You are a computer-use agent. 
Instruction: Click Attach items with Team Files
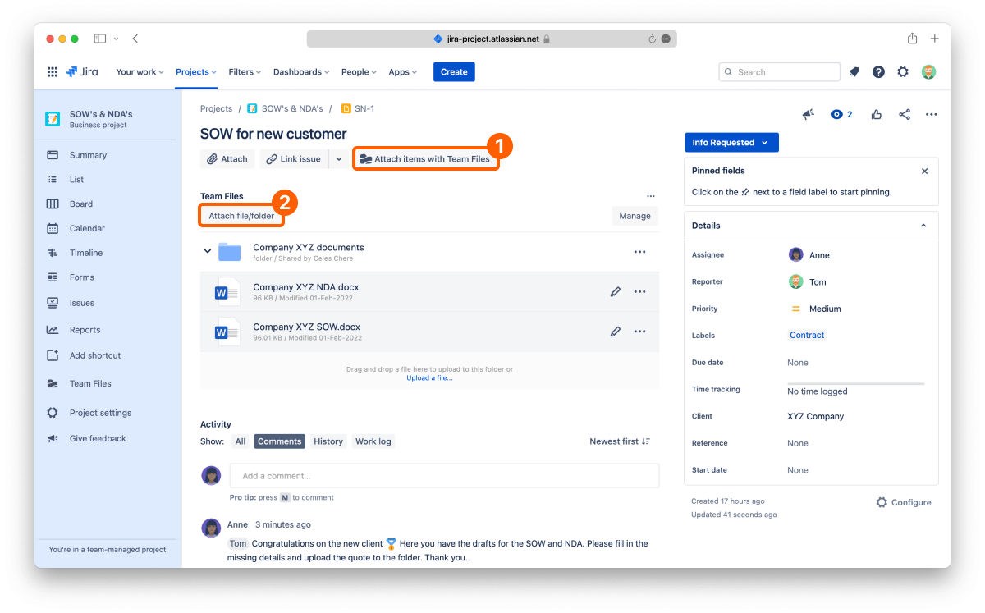point(425,159)
